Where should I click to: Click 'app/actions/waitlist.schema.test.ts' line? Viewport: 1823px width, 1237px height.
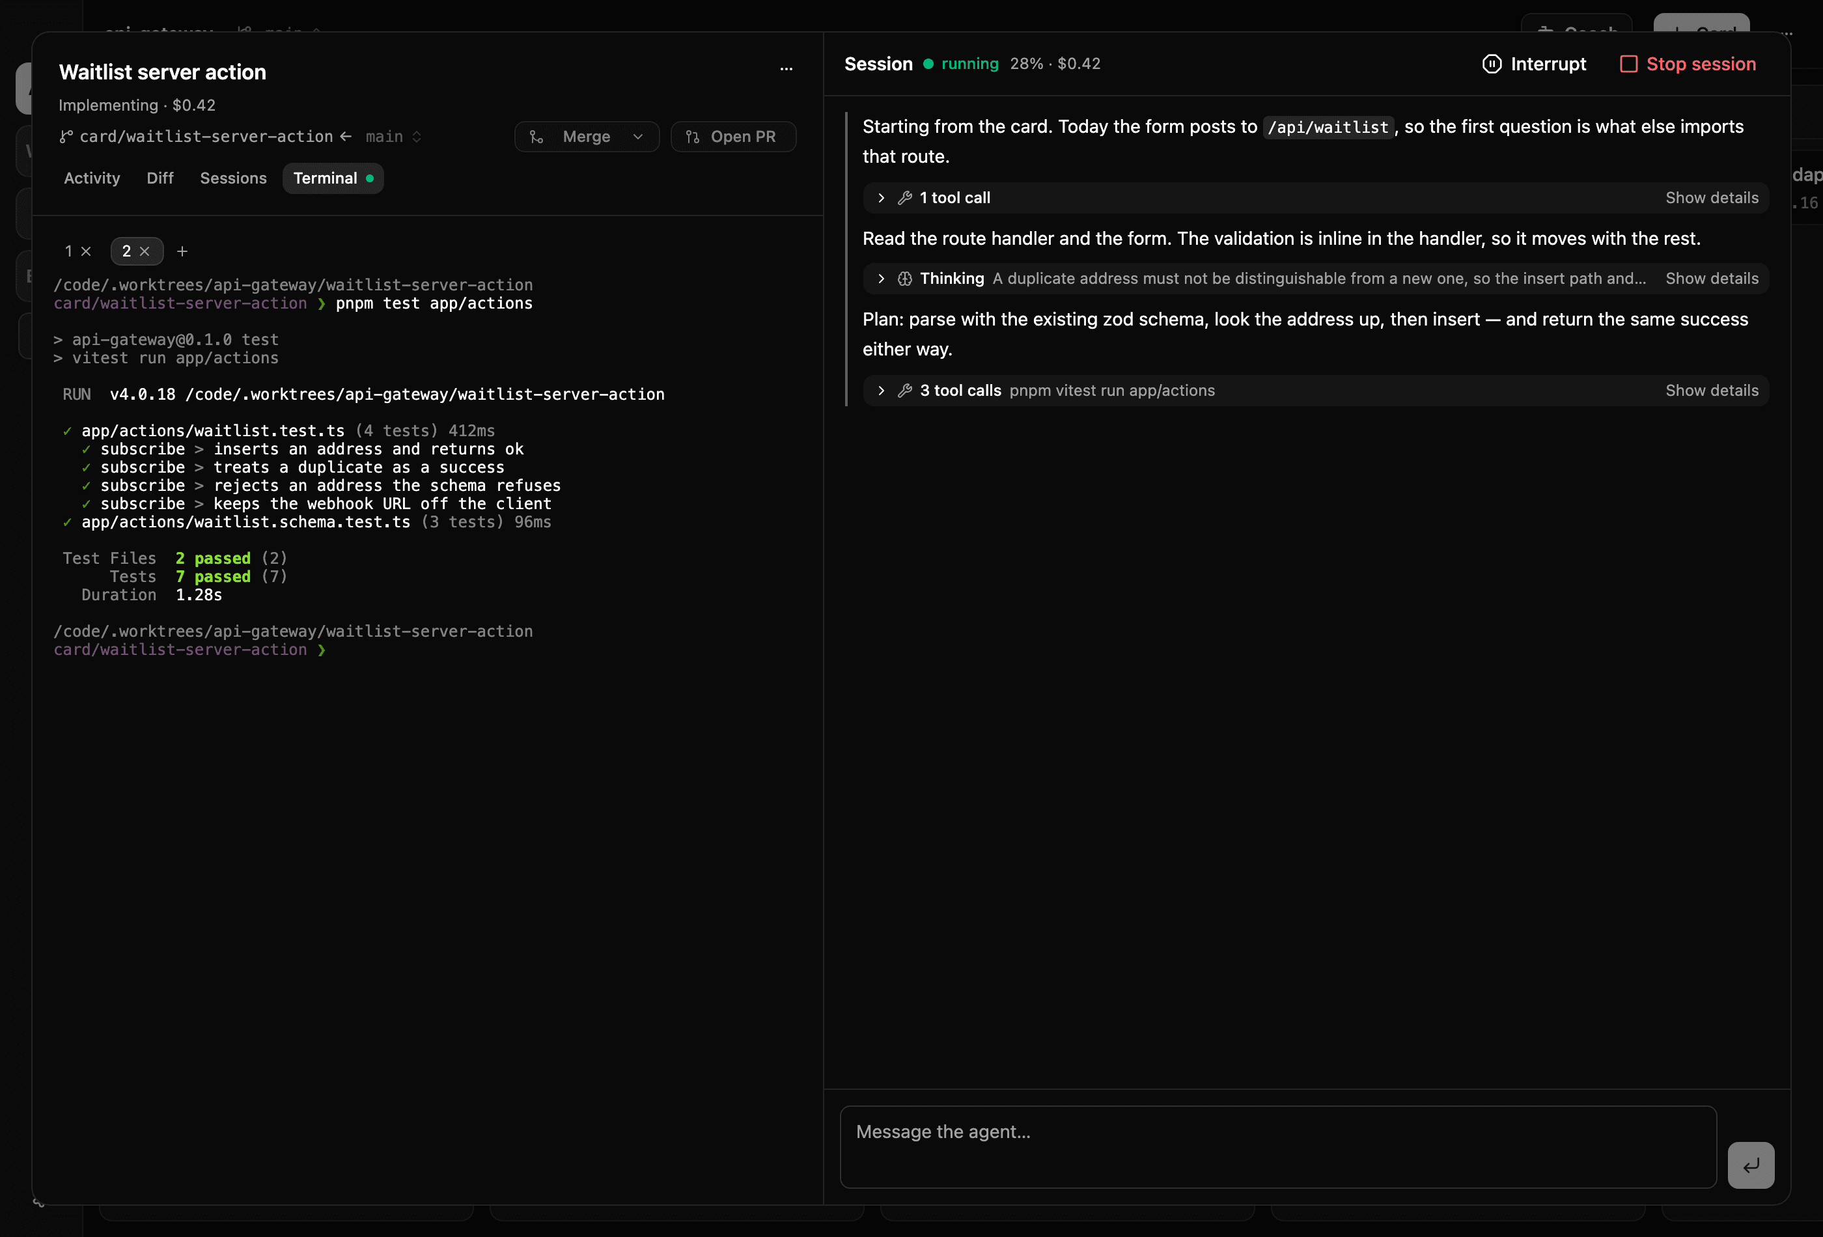tap(245, 522)
